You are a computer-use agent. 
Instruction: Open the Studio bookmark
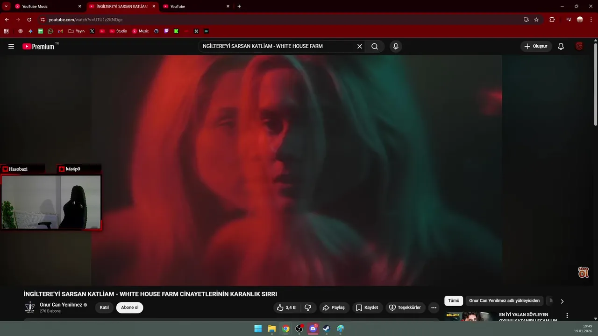click(x=118, y=31)
